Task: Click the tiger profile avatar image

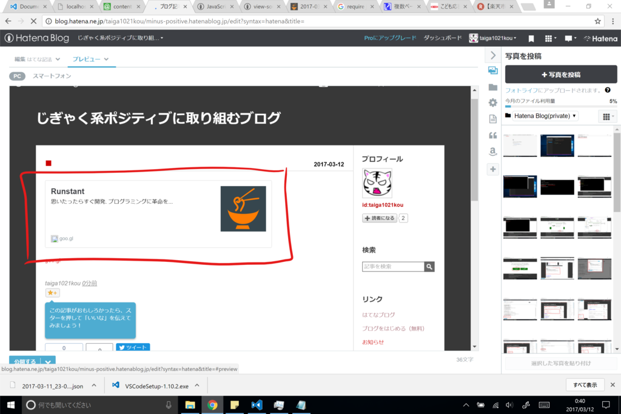Action: (x=377, y=183)
